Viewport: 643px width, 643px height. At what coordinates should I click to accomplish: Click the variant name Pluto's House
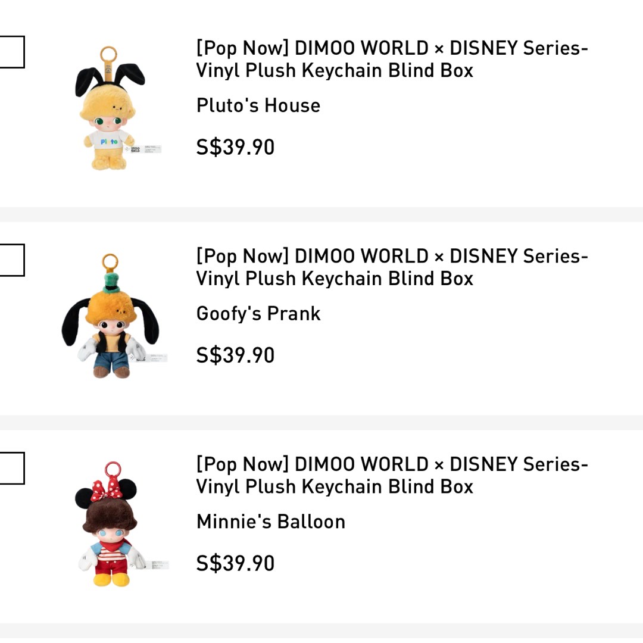coord(258,105)
